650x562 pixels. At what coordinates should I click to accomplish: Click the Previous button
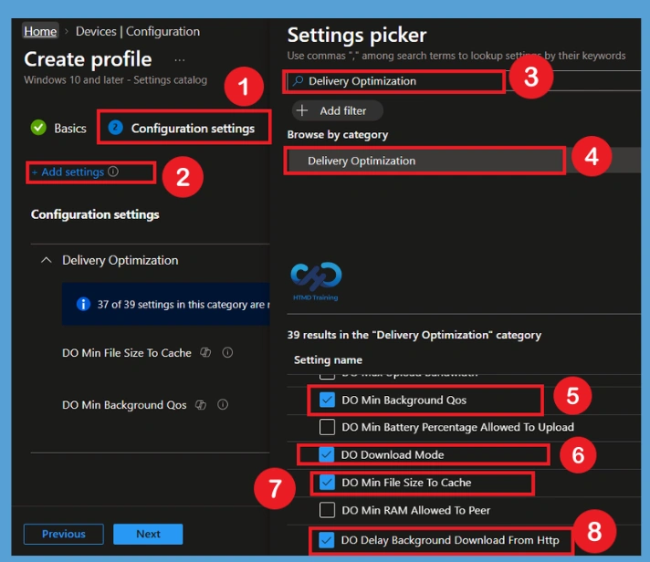[x=64, y=534]
